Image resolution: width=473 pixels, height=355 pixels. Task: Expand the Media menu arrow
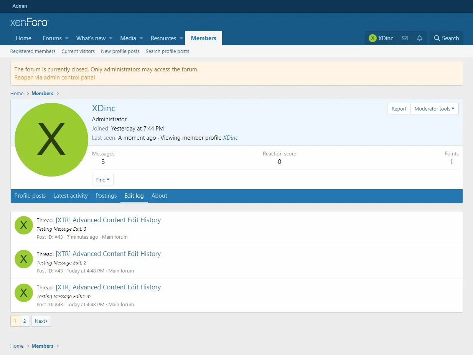pyautogui.click(x=141, y=38)
